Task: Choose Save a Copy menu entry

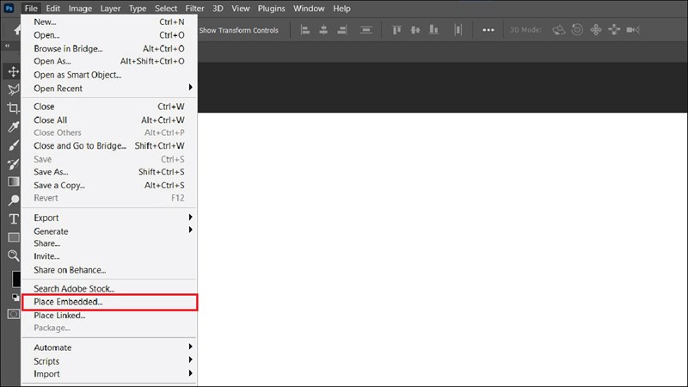Action: 109,185
